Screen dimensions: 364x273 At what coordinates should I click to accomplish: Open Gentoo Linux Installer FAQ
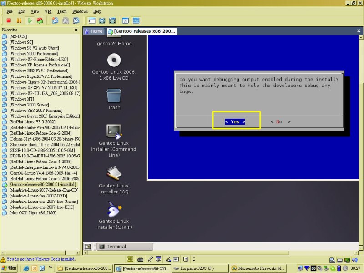(114, 180)
